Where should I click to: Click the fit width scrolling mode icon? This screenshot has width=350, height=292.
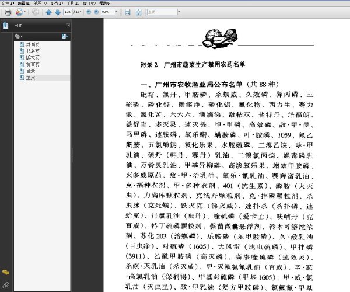click(128, 12)
